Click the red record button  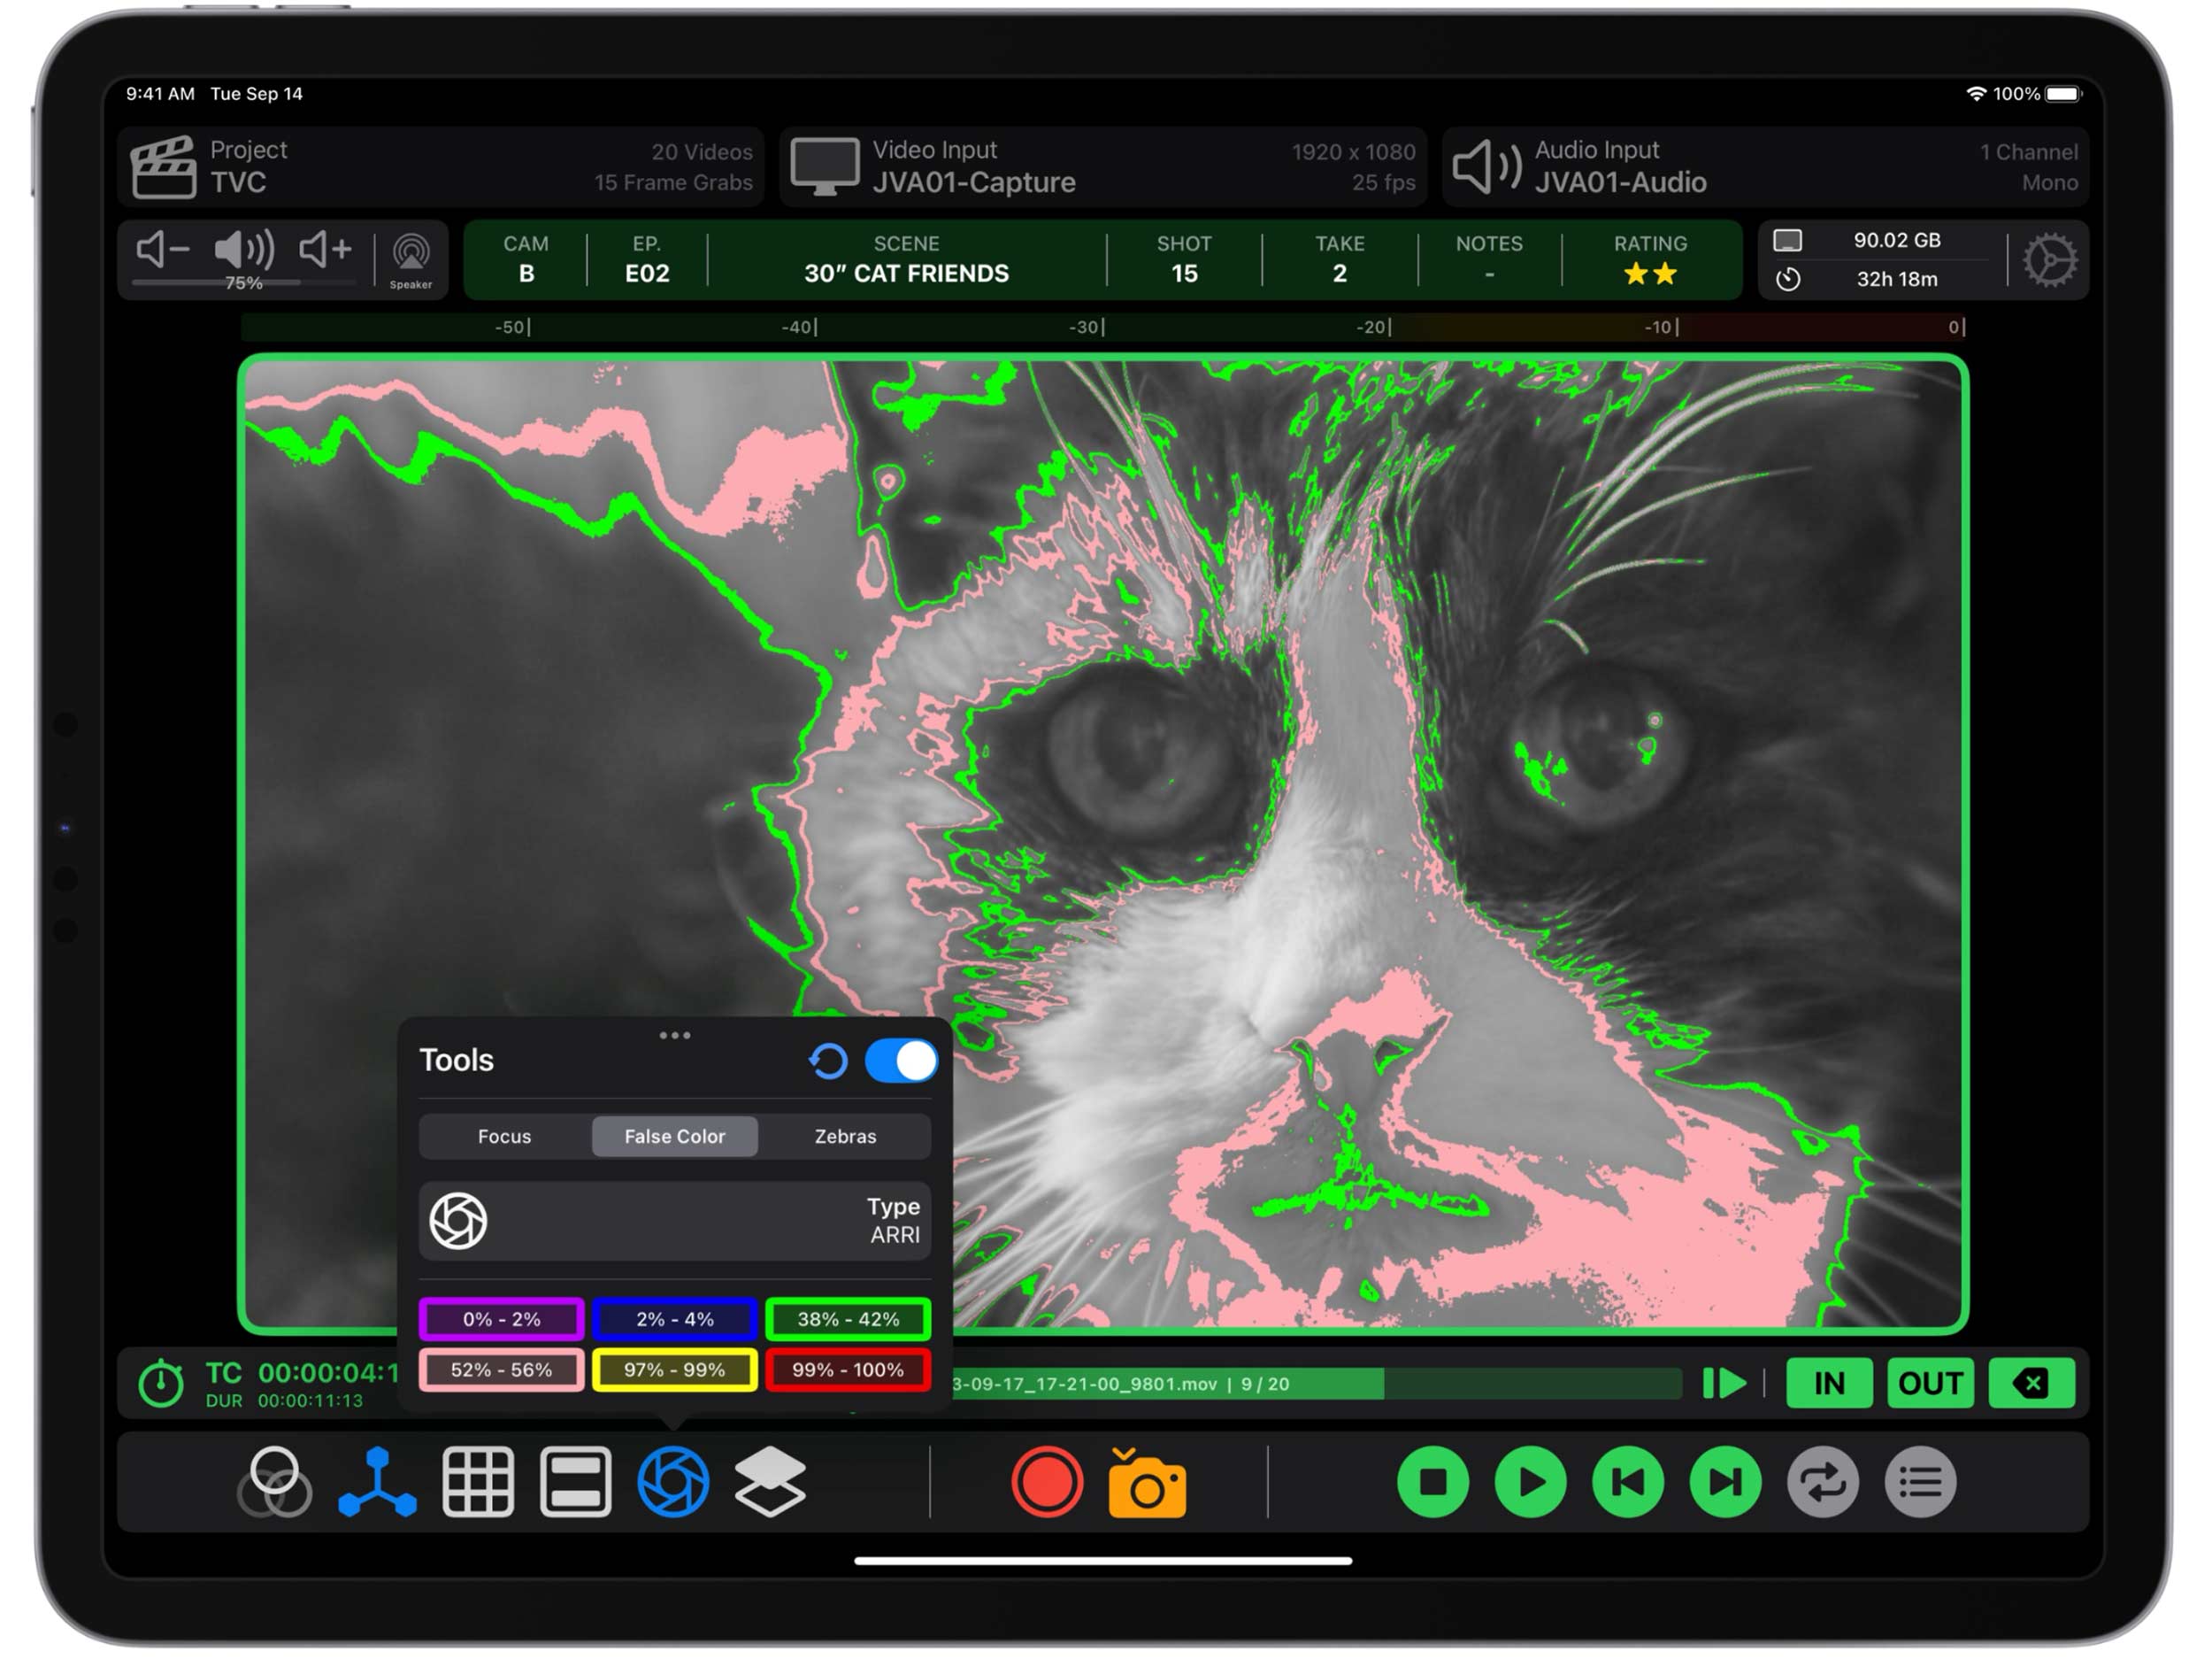(1046, 1482)
